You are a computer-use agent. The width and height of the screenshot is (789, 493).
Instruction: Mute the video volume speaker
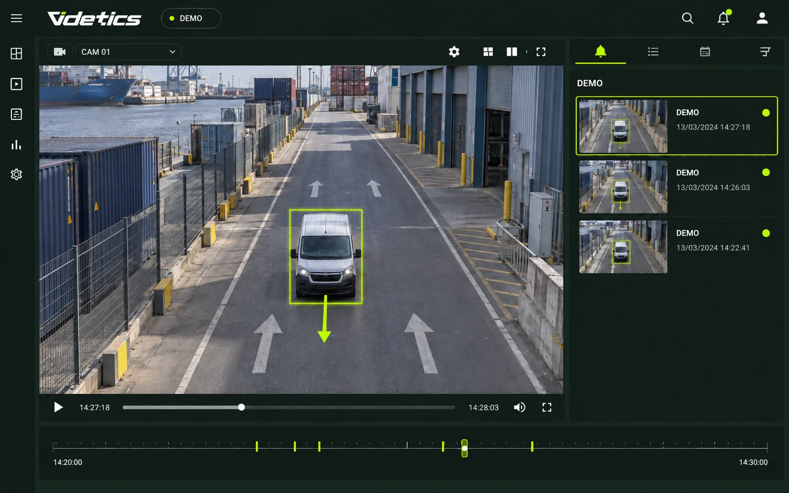tap(519, 408)
